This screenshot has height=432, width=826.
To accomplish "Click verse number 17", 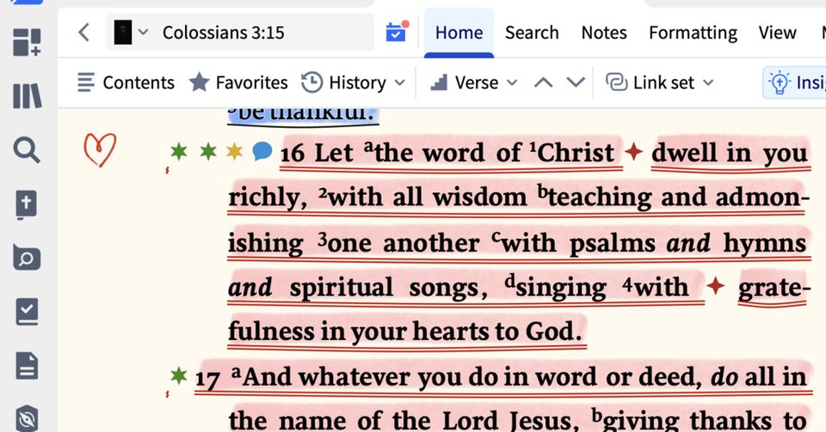I will [x=207, y=379].
